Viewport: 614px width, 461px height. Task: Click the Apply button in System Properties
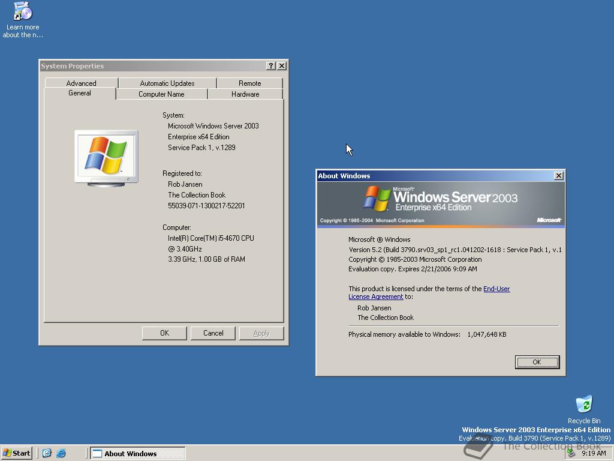tap(261, 333)
